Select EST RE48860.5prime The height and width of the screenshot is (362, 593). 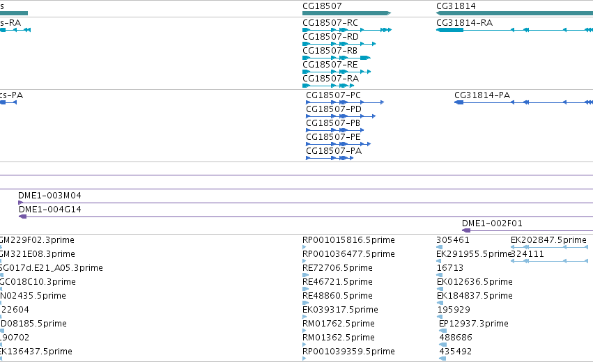click(337, 297)
